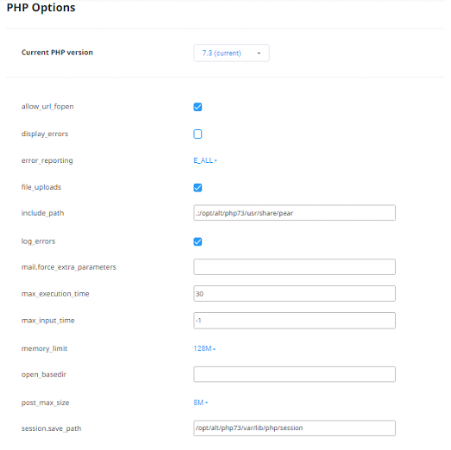This screenshot has width=451, height=450.
Task: Select the max_input_time input field
Action: 295,321
